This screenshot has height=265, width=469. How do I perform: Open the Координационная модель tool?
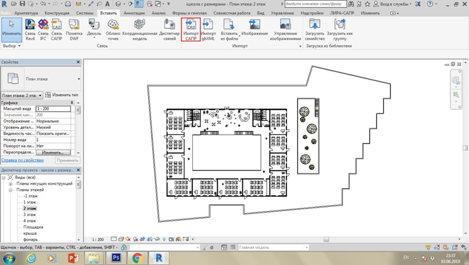[139, 30]
